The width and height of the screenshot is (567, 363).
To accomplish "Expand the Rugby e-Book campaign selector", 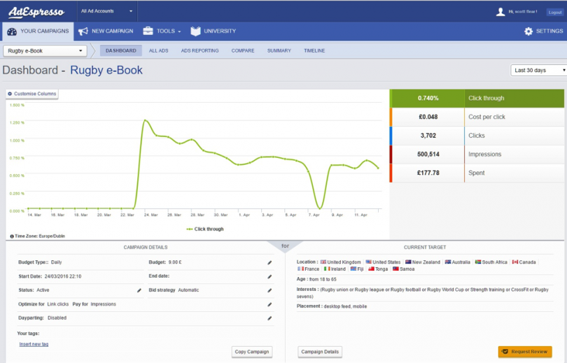I will pos(45,50).
